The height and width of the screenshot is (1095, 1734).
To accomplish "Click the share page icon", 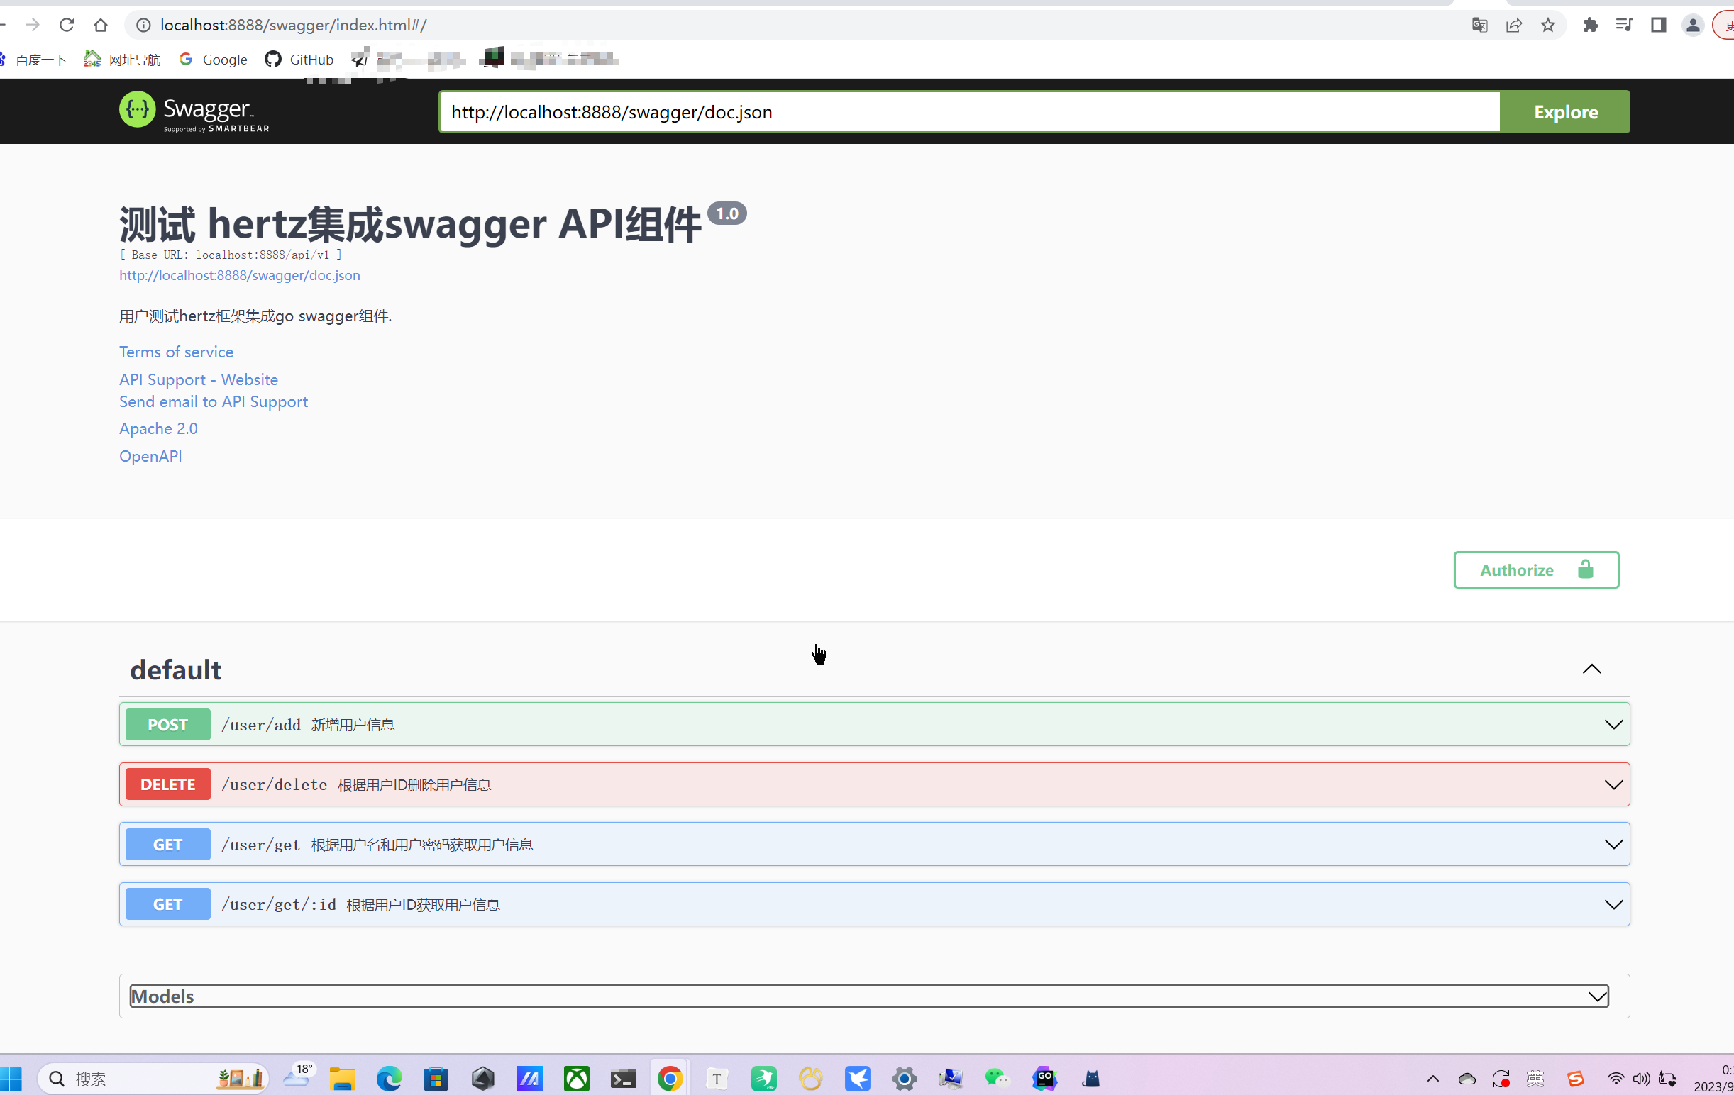I will [1513, 26].
